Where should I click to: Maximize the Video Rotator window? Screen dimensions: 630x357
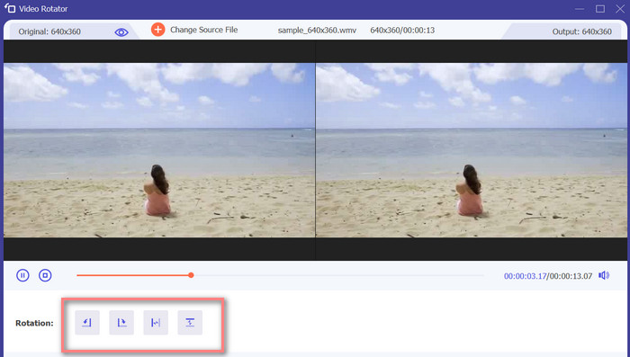(600, 9)
